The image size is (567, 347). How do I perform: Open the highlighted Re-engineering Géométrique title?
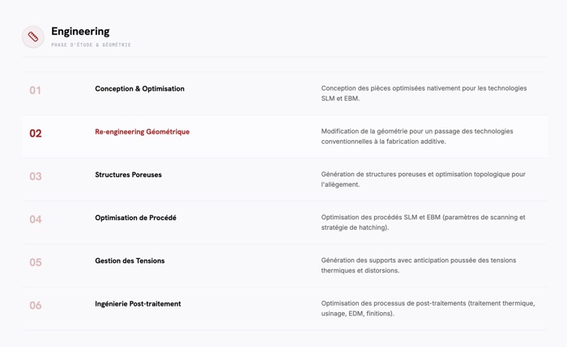(x=142, y=132)
